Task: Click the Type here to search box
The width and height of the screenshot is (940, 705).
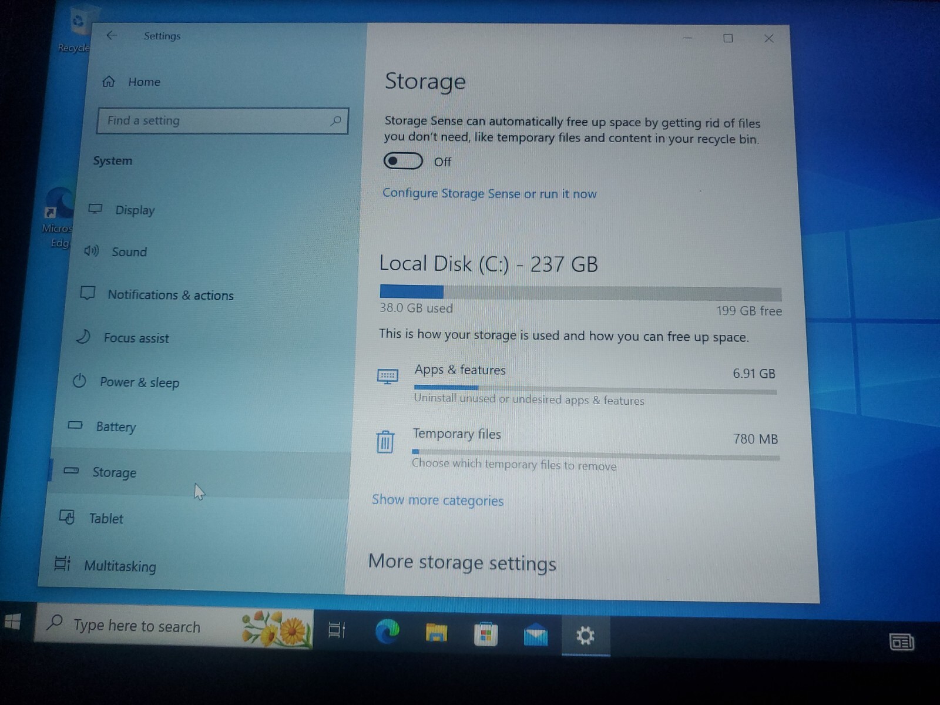Action: (x=174, y=627)
